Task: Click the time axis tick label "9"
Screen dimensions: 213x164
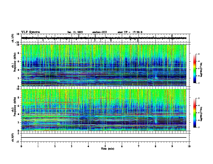Action: (x=172, y=146)
